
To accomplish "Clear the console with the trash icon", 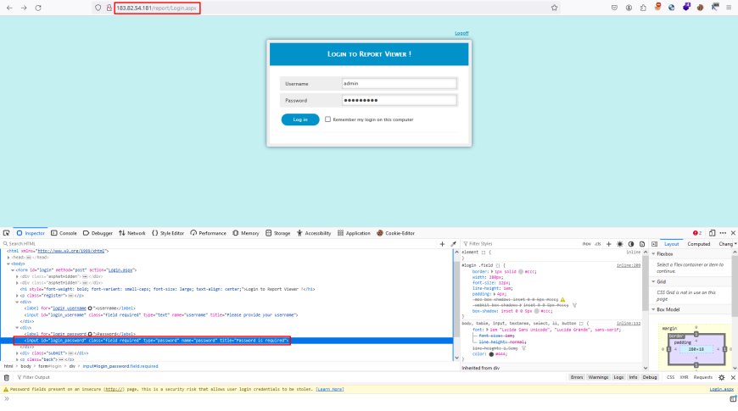I will pos(7,377).
